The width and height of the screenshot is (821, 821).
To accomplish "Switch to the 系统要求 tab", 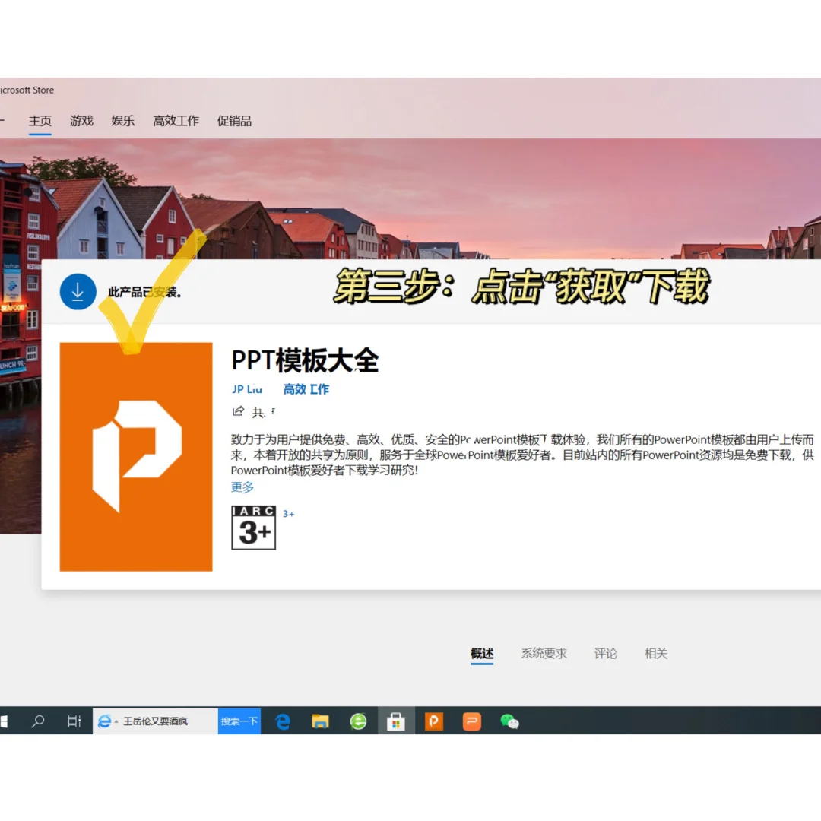I will coord(544,653).
